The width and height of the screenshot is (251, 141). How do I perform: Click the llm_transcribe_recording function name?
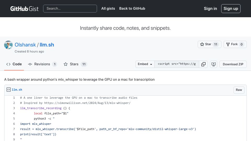41,108
